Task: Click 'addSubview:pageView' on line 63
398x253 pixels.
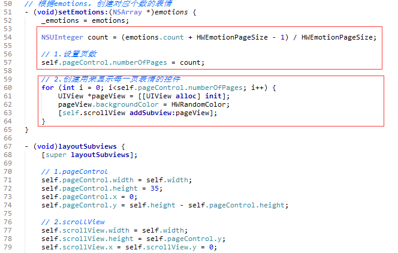Action: [x=169, y=113]
